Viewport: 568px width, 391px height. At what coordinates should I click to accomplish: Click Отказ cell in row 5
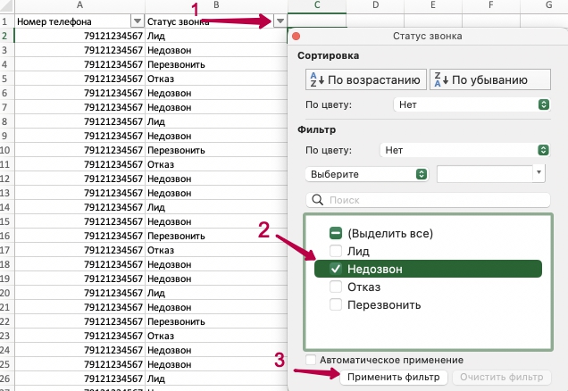[216, 79]
